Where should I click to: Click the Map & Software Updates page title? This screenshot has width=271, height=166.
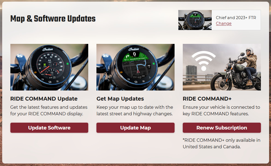pyautogui.click(x=53, y=19)
